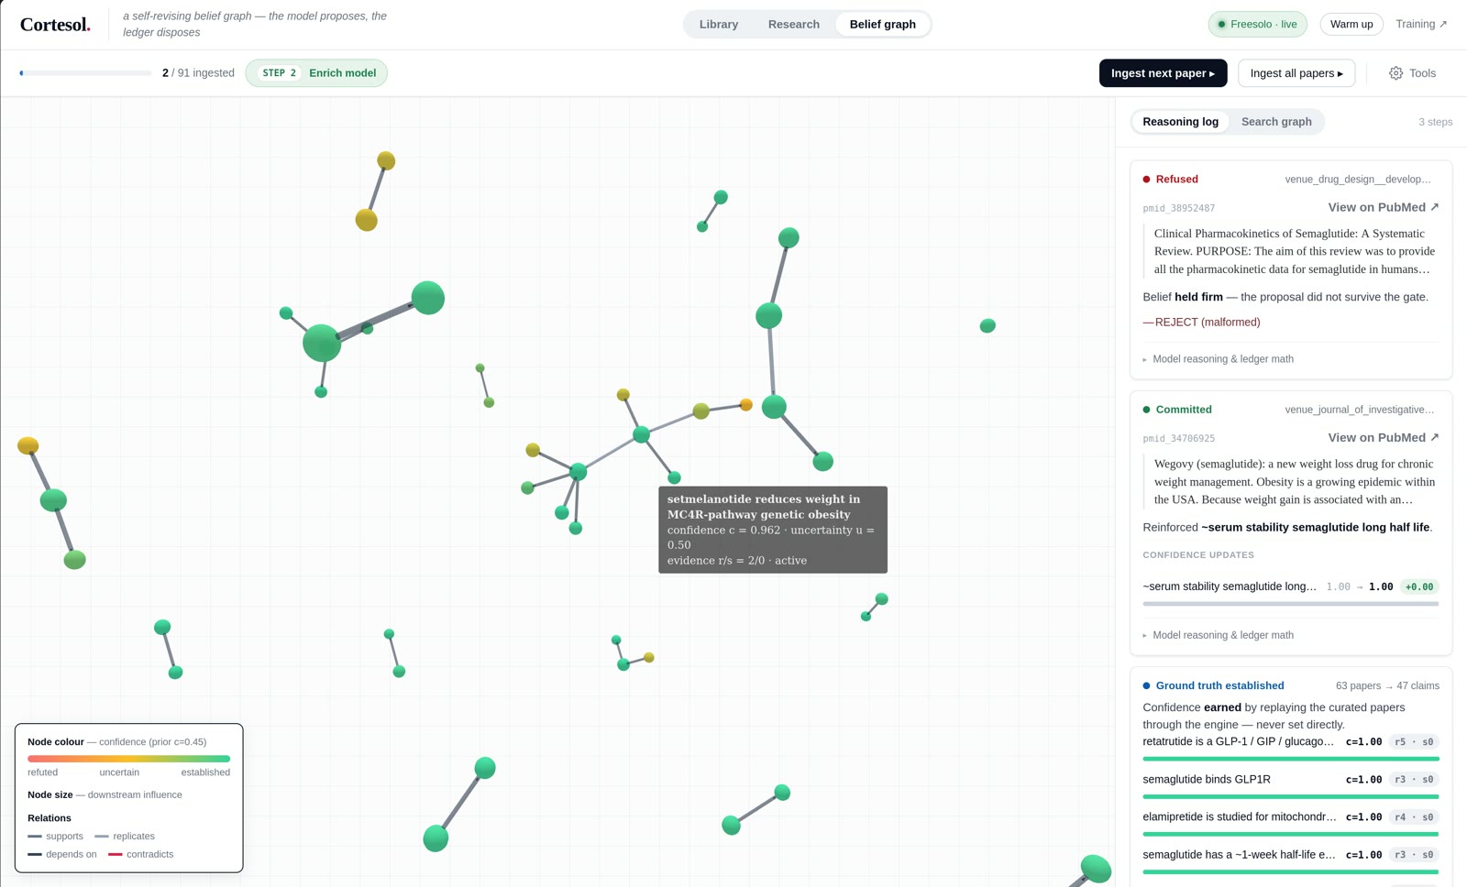Select the Belief graph tab
The height and width of the screenshot is (887, 1467).
coord(882,25)
